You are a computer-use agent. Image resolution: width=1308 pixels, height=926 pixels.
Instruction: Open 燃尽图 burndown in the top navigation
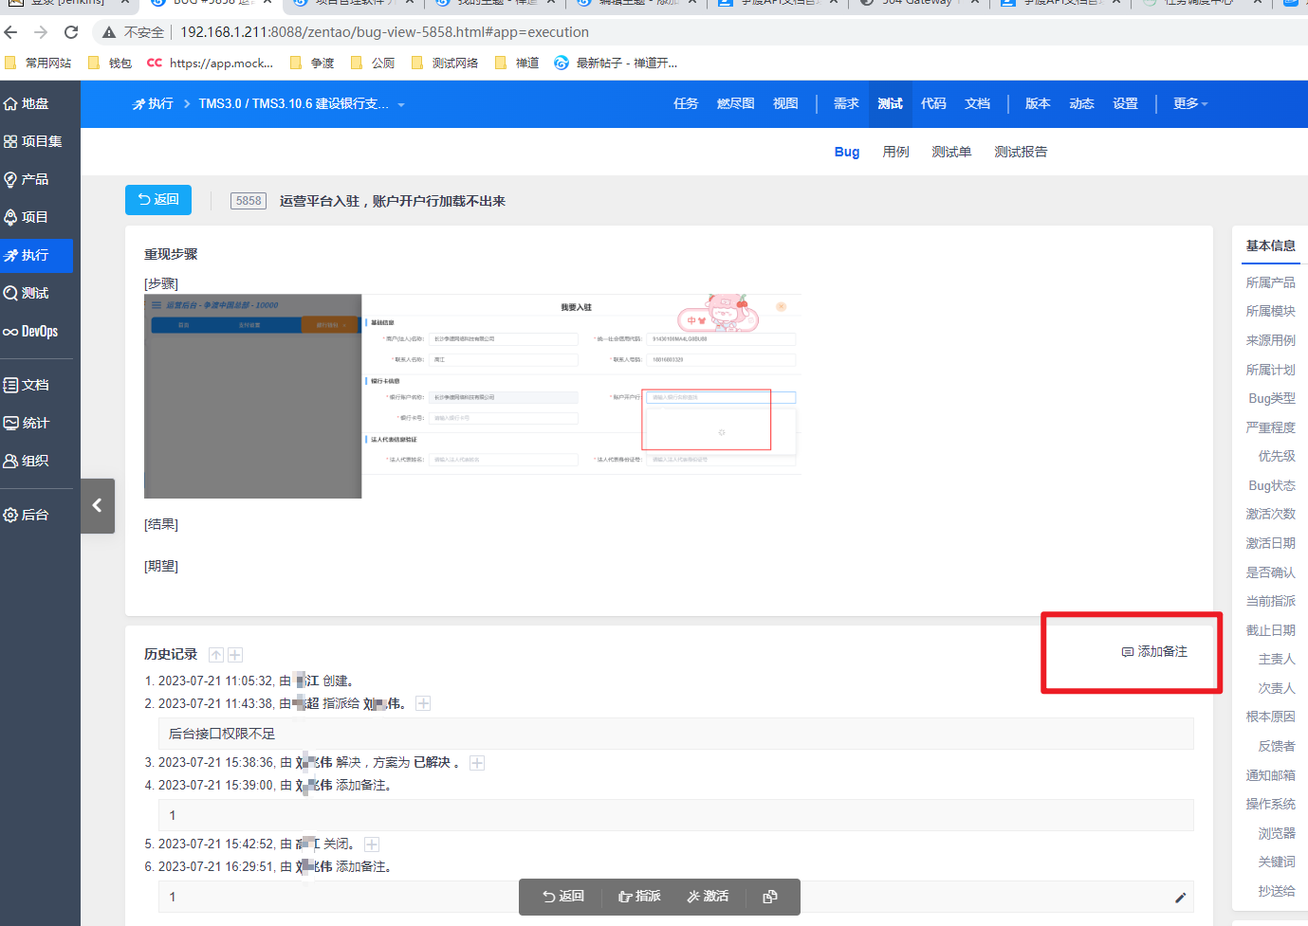pos(735,104)
